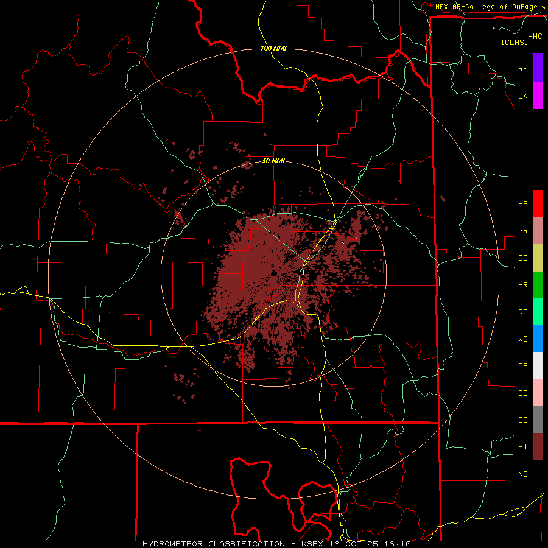Choose the DS white legend swatch
The height and width of the screenshot is (548, 548).
pos(538,365)
